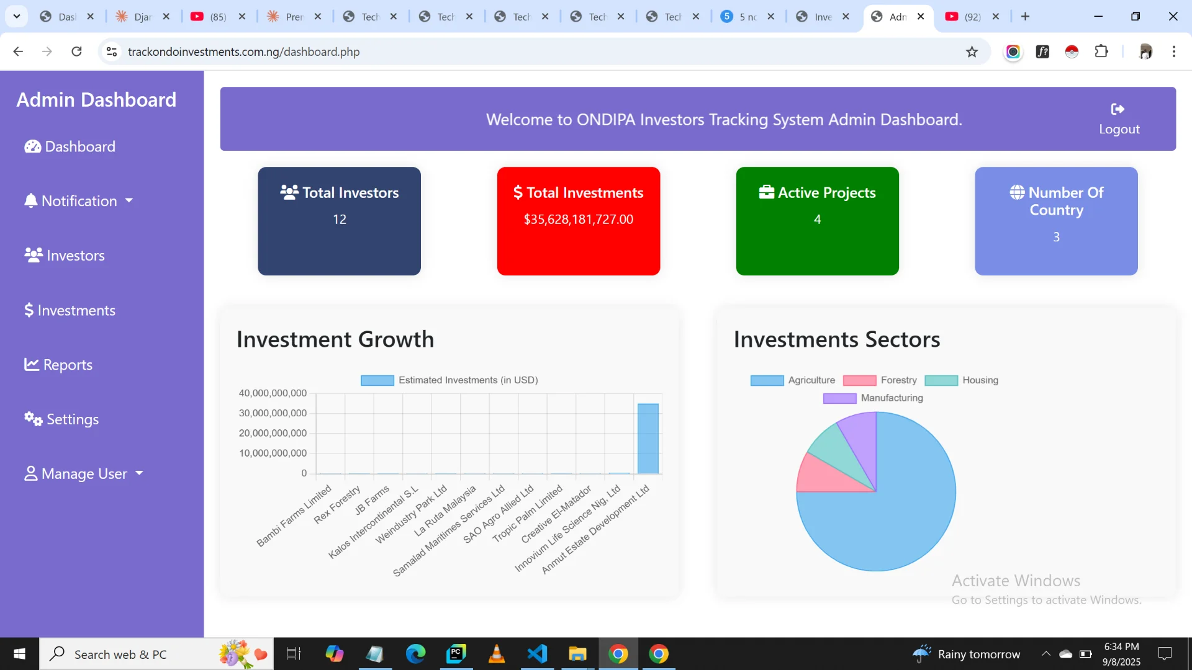
Task: Open the tab search dropdown arrow
Action: [x=17, y=16]
